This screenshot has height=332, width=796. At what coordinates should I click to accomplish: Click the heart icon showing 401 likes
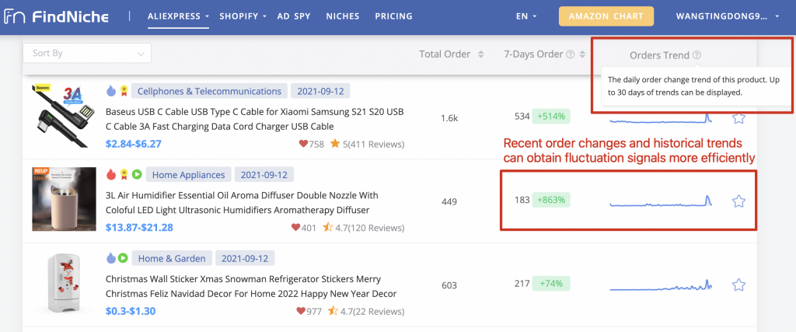coord(296,228)
